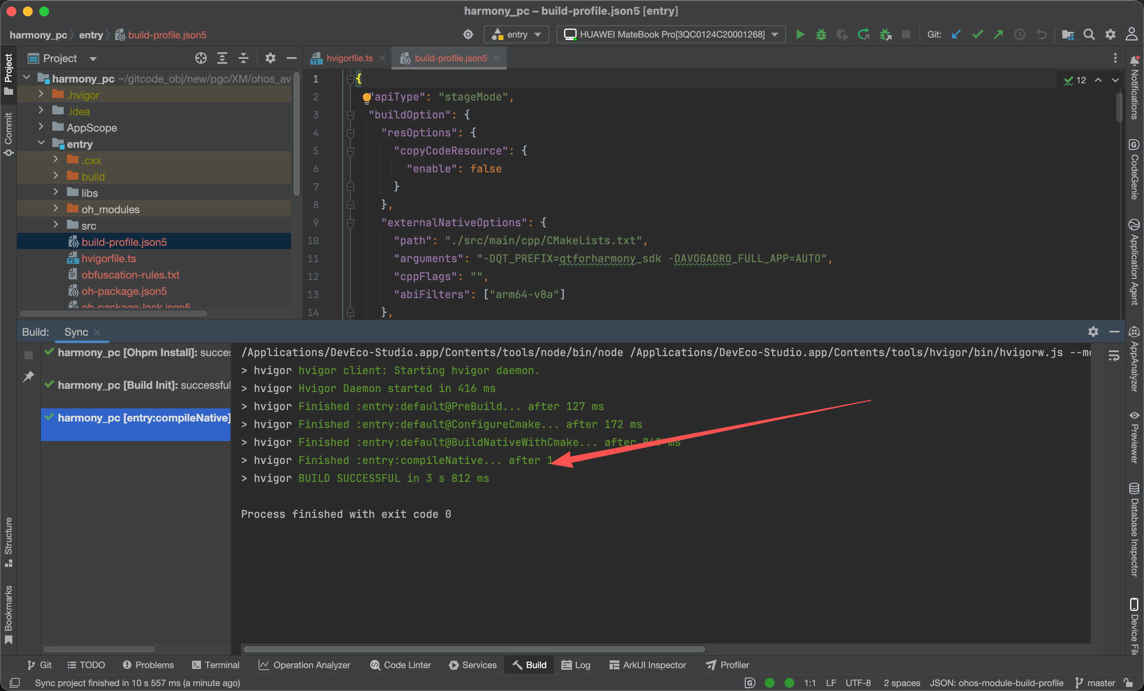1144x691 pixels.
Task: Click the locate target icon beside entry selector
Action: 468,34
